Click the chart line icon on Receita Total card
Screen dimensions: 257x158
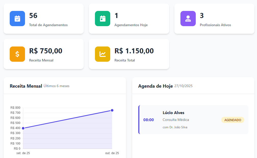tap(103, 54)
